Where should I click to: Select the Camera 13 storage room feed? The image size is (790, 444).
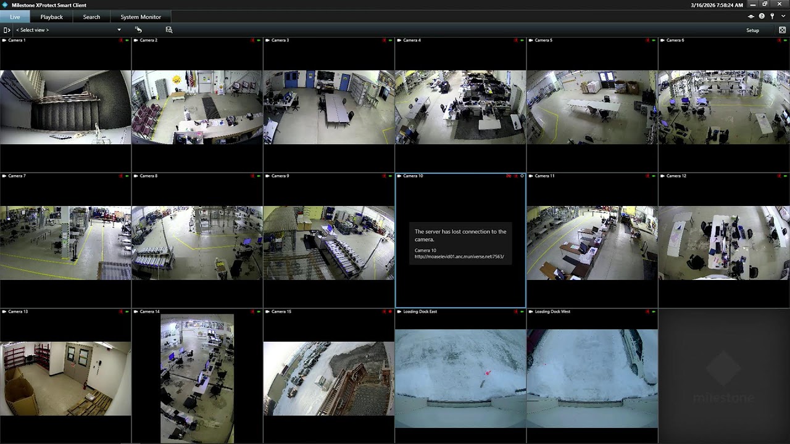65,379
